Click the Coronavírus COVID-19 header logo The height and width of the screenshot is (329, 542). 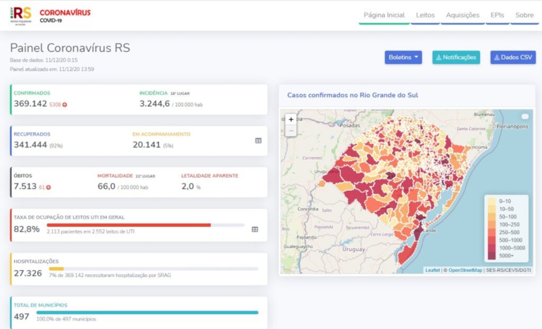tap(65, 15)
